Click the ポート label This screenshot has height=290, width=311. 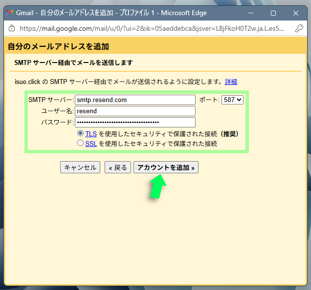click(x=209, y=100)
